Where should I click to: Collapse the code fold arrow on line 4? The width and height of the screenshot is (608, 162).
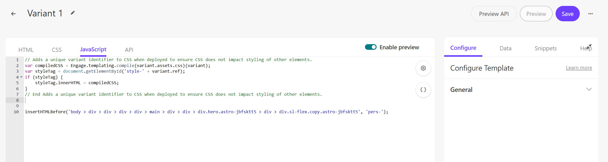tap(21, 77)
